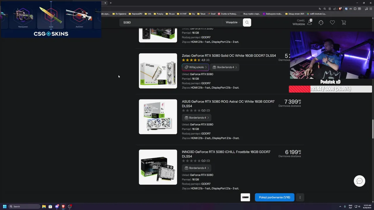Click the search magnifier button
The height and width of the screenshot is (210, 374).
(247, 22)
